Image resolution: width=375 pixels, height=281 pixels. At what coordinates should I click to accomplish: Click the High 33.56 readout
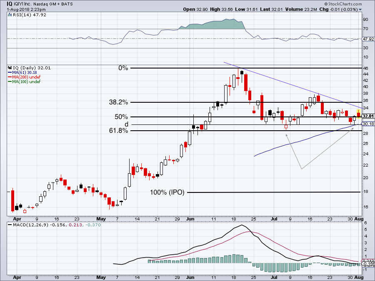[221, 9]
